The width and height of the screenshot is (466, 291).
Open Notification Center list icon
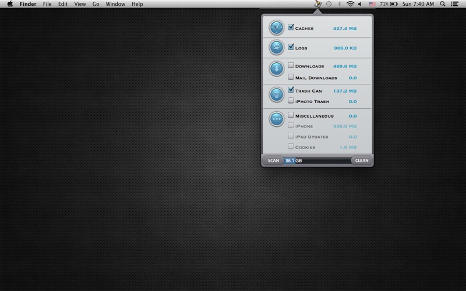(x=454, y=4)
